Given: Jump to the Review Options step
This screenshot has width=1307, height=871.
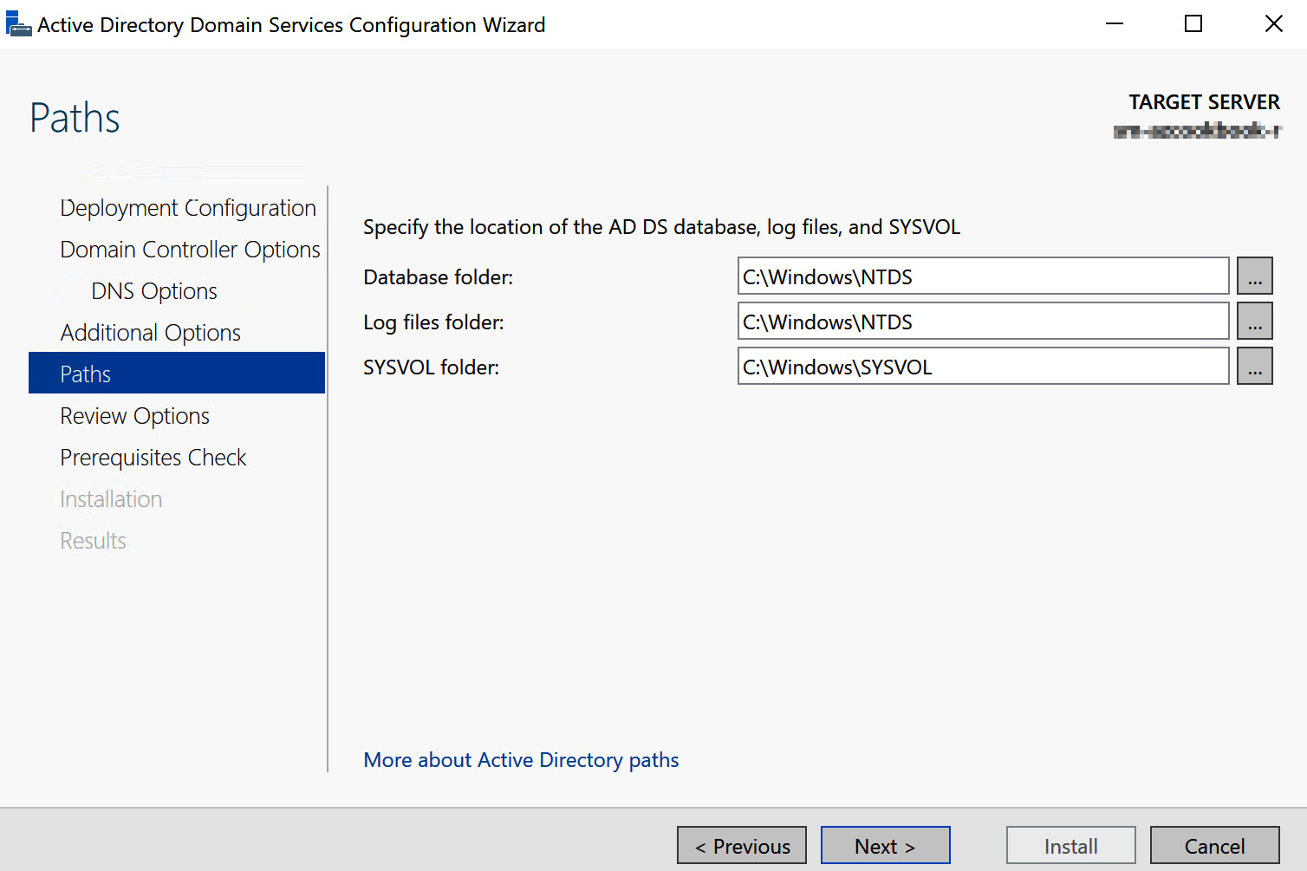Looking at the screenshot, I should pyautogui.click(x=135, y=416).
